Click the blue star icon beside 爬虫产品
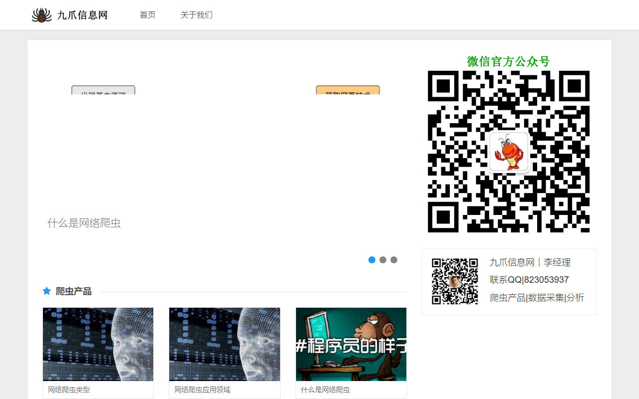This screenshot has width=639, height=399. pyautogui.click(x=47, y=291)
